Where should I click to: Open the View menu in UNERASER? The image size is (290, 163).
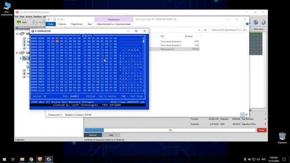click(22, 17)
